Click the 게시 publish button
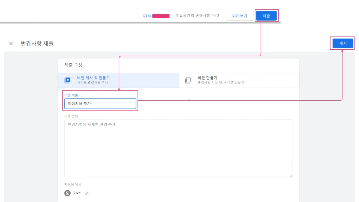This screenshot has height=202, width=359. 343,43
